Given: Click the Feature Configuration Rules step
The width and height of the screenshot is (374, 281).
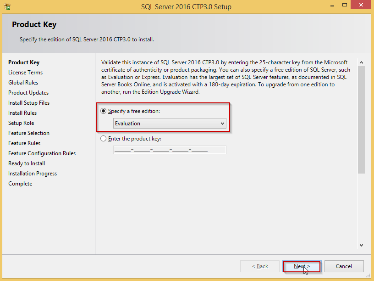Looking at the screenshot, I should coord(42,153).
